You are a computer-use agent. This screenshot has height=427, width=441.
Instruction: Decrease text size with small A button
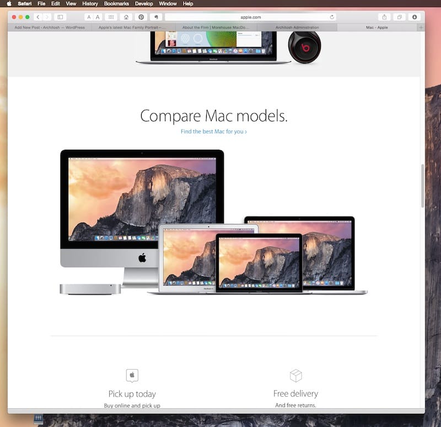click(x=89, y=17)
